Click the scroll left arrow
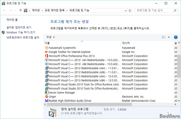 [x=45, y=104]
